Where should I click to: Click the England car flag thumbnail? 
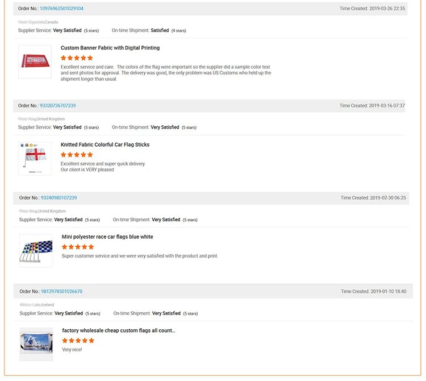pyautogui.click(x=35, y=158)
